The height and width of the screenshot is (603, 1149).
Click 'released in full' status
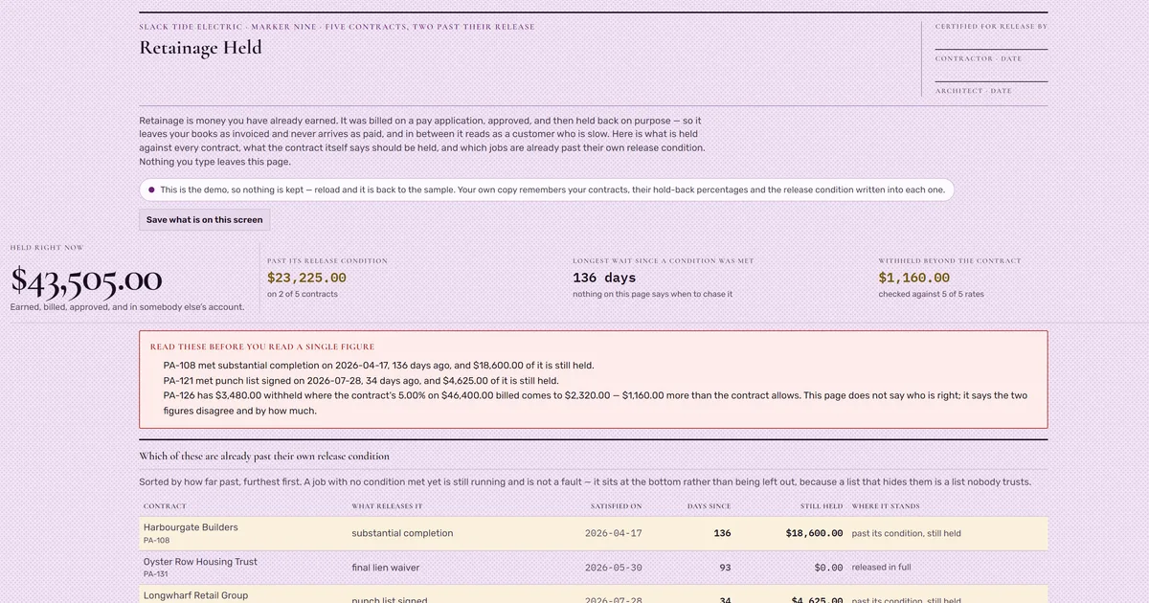(x=881, y=568)
